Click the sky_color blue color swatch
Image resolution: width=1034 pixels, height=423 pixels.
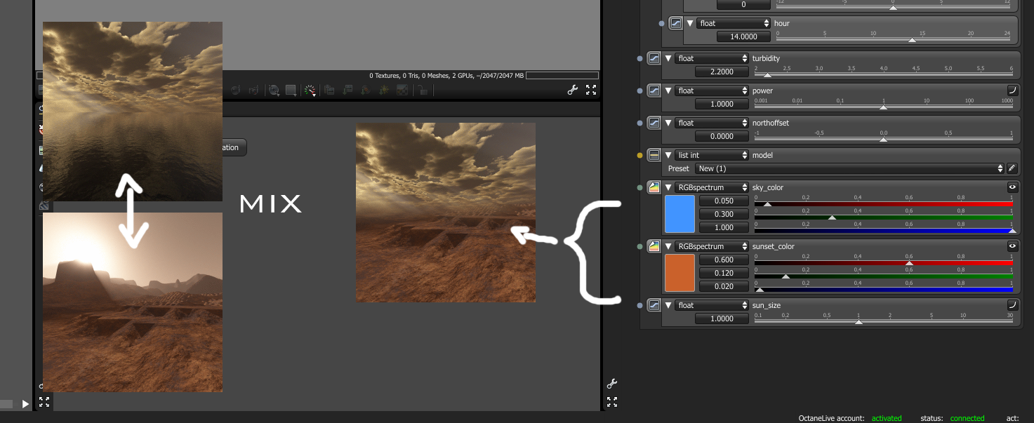pyautogui.click(x=680, y=214)
